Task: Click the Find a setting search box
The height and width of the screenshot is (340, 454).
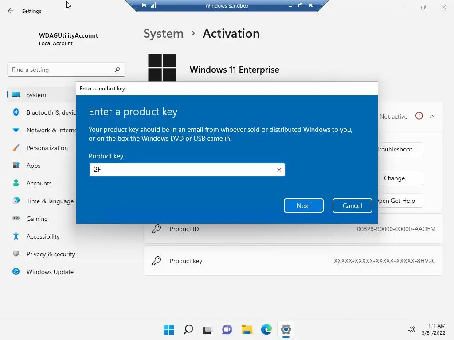Action: tap(67, 70)
